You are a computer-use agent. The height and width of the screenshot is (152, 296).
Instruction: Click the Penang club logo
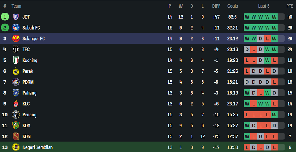[16, 114]
